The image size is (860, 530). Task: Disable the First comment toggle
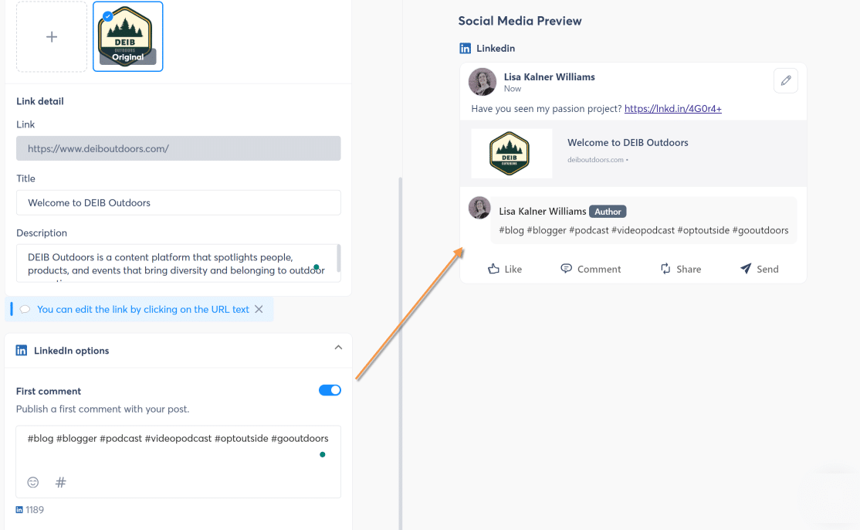330,390
